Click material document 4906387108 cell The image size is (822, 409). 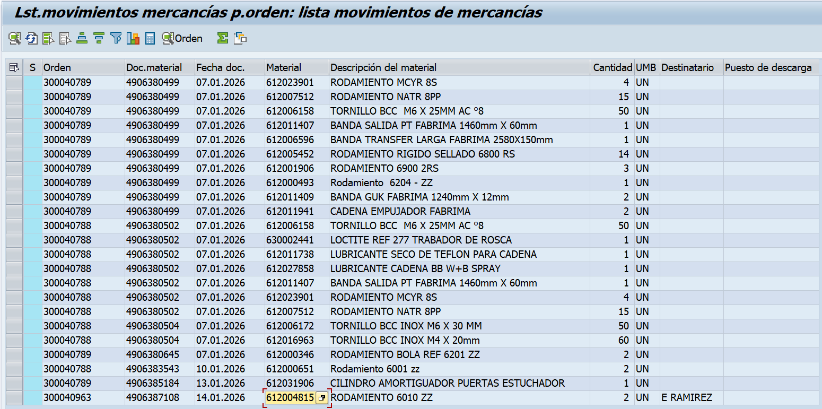click(152, 398)
